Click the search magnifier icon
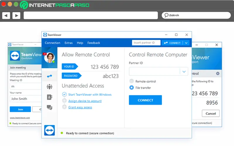The height and width of the screenshot is (146, 234). (166, 15)
